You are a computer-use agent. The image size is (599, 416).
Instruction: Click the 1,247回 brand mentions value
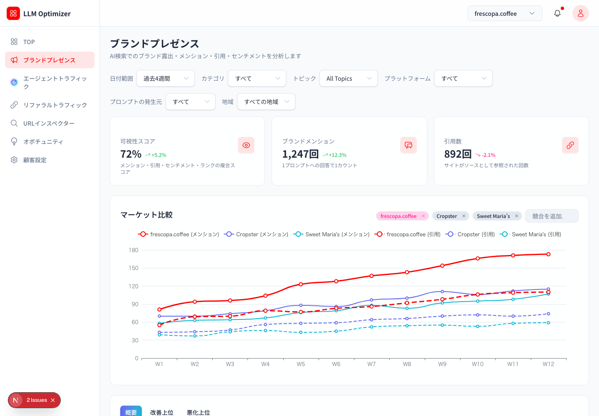300,154
